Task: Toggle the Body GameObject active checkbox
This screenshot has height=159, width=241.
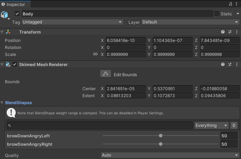Action: click(17, 14)
